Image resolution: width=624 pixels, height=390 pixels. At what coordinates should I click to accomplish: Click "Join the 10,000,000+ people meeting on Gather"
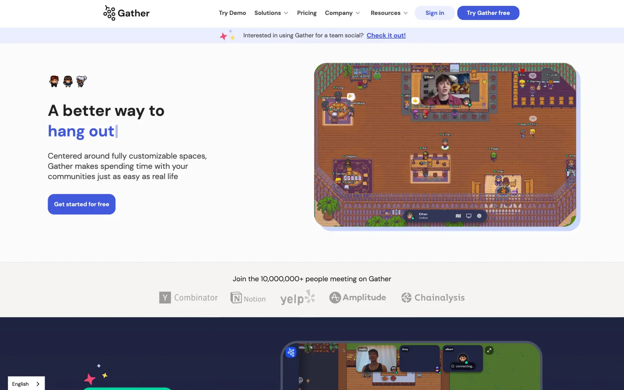point(312,279)
